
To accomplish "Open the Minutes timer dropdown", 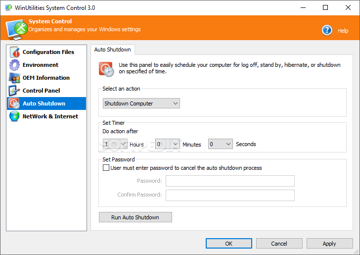I will (168, 144).
